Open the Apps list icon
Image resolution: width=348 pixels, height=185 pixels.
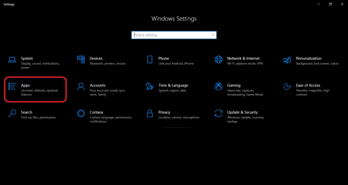click(12, 87)
